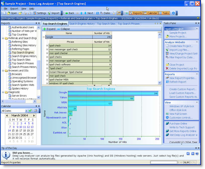This screenshot has width=205, height=169.
Task: Collapse the Browsers and OSs folder
Action: (3, 71)
